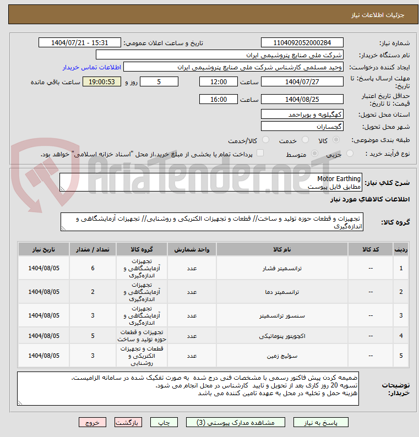This screenshot has height=437, width=419.
Task: Select the کالا radio button
Action: [336, 140]
